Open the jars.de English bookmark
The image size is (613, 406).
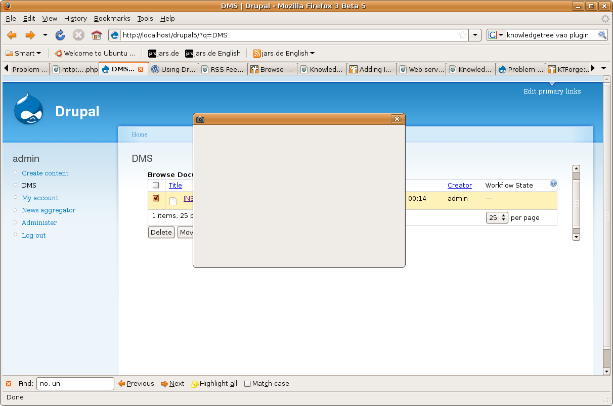click(x=213, y=53)
